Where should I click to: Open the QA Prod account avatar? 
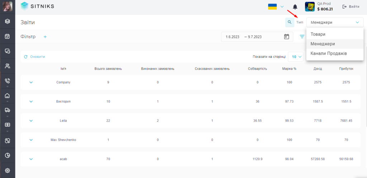[310, 7]
